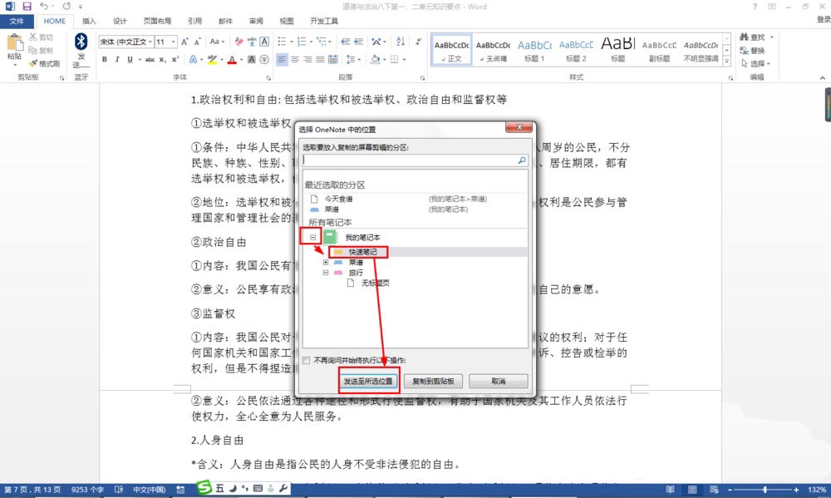Apply superscript formatting
The image size is (831, 498).
tap(175, 59)
